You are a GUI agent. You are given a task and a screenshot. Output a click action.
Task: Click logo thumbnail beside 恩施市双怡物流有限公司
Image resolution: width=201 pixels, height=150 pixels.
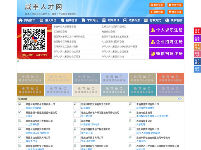pos(22,139)
